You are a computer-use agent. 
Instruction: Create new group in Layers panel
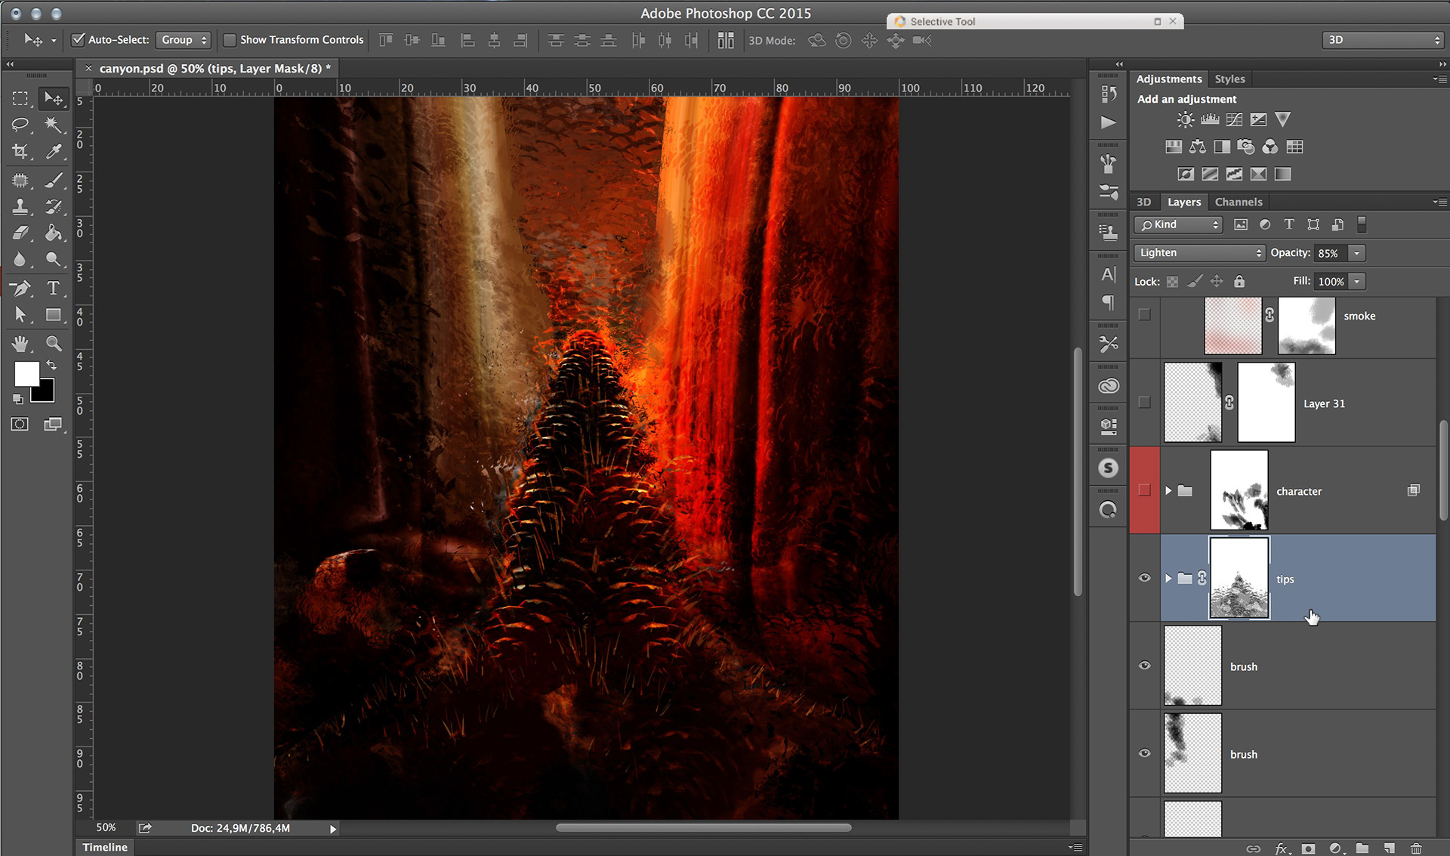(x=1362, y=848)
